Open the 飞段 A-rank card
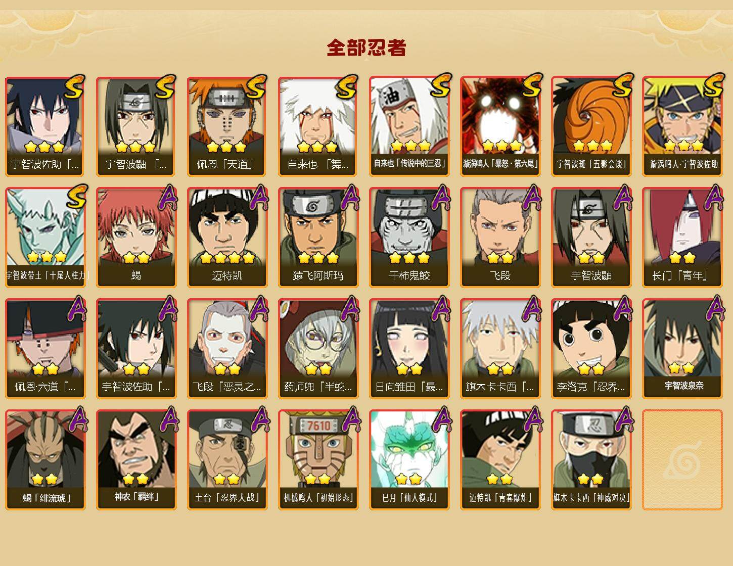 (x=500, y=238)
